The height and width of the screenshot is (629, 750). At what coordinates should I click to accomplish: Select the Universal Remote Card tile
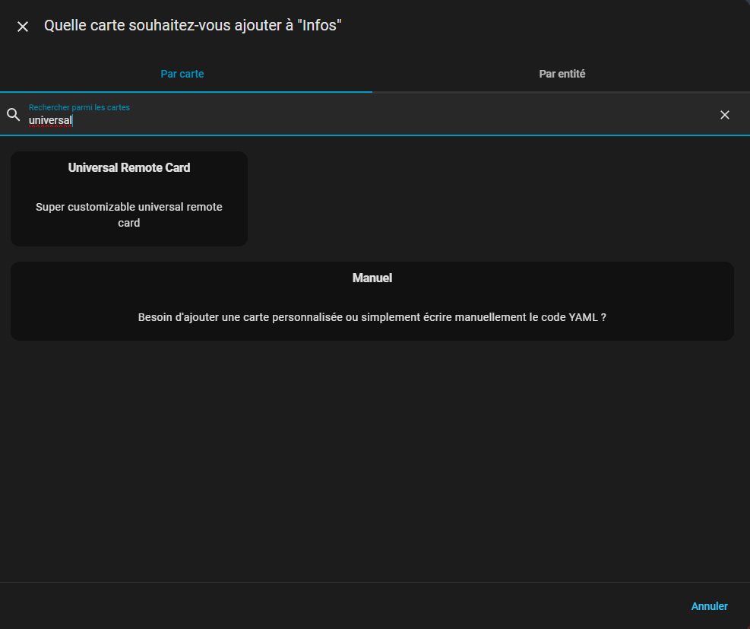(x=129, y=199)
